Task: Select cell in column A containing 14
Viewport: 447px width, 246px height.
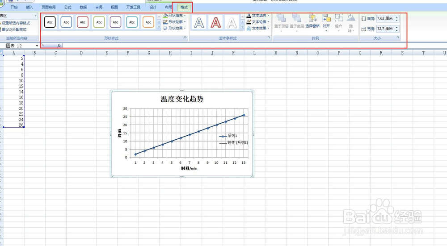Action: [x=14, y=92]
